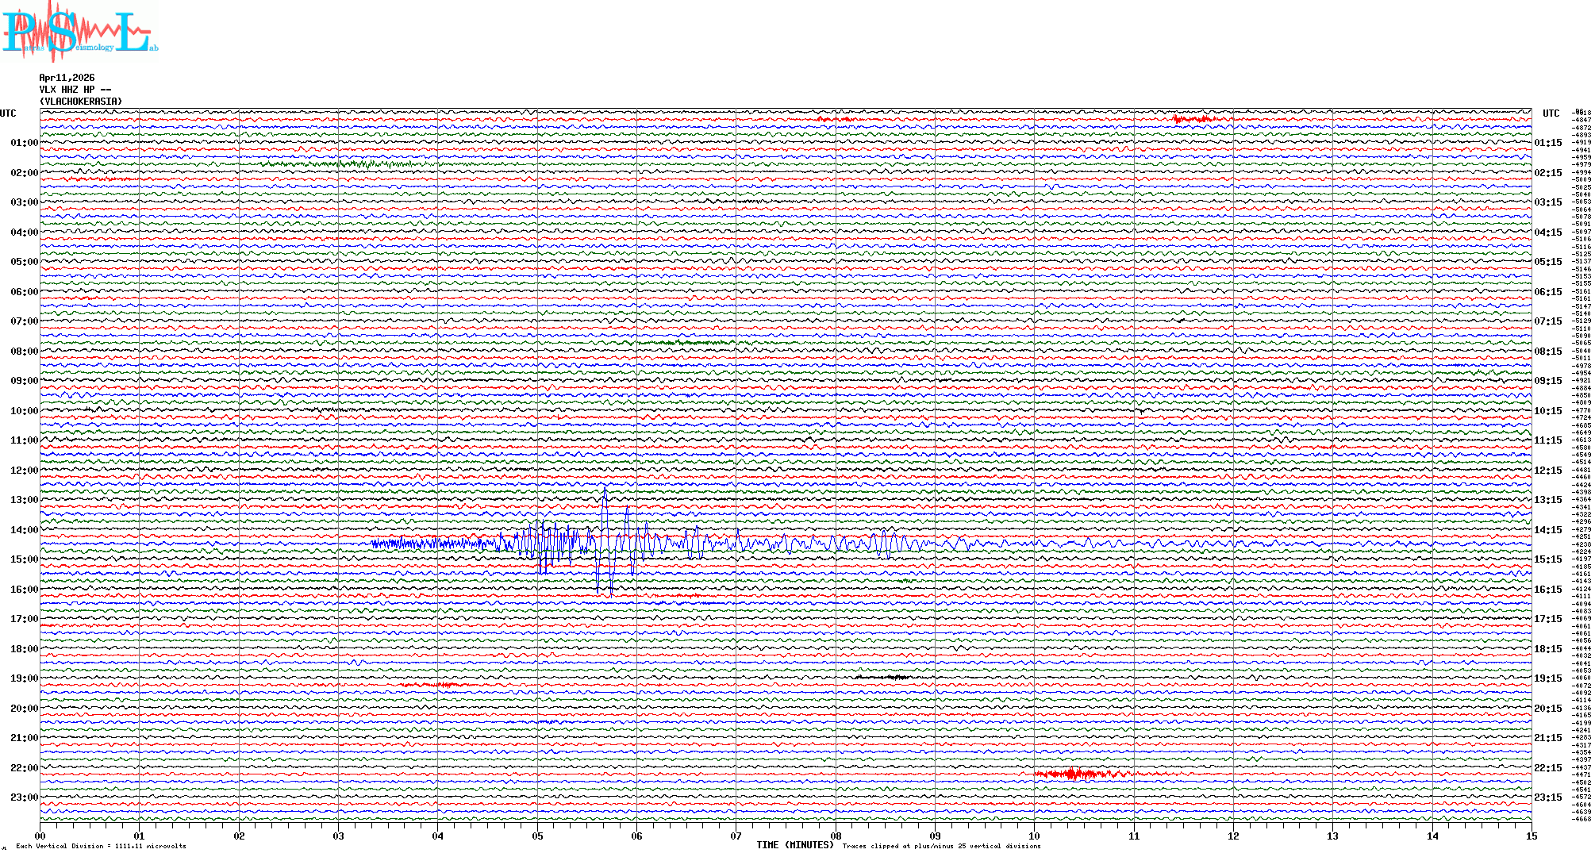This screenshot has width=1595, height=857.
Task: Click the TIME (MINUTES) axis title
Action: click(795, 845)
